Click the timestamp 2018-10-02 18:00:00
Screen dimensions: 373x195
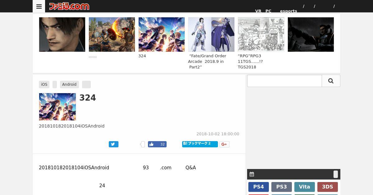[218, 134]
